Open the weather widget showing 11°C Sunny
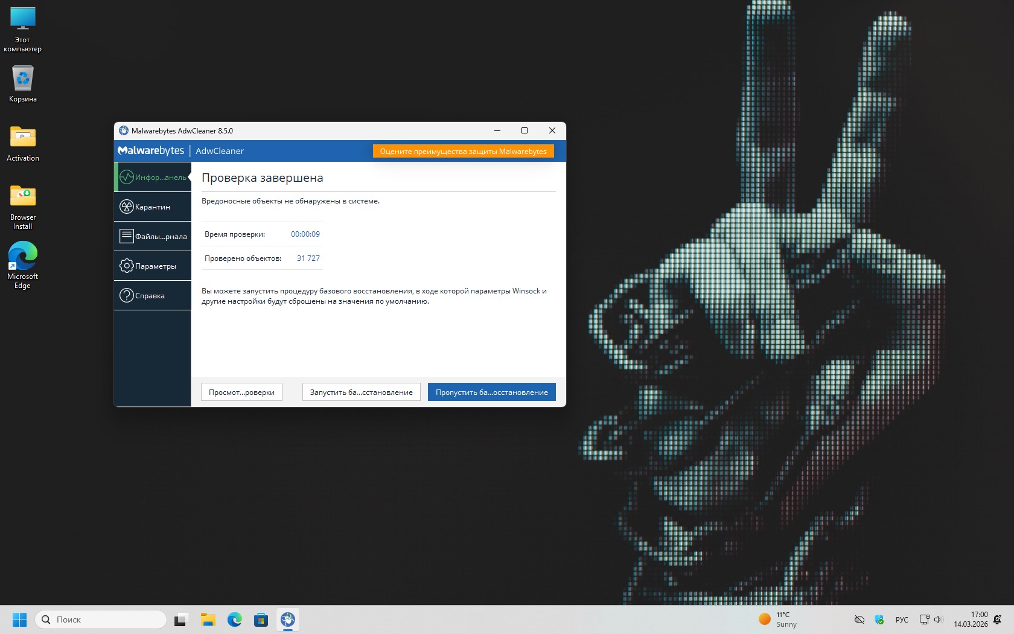The height and width of the screenshot is (634, 1014). 778,620
